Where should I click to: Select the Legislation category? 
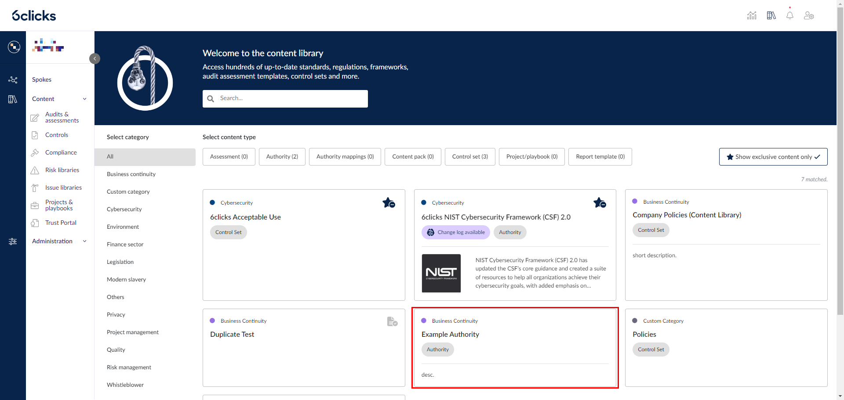[120, 262]
